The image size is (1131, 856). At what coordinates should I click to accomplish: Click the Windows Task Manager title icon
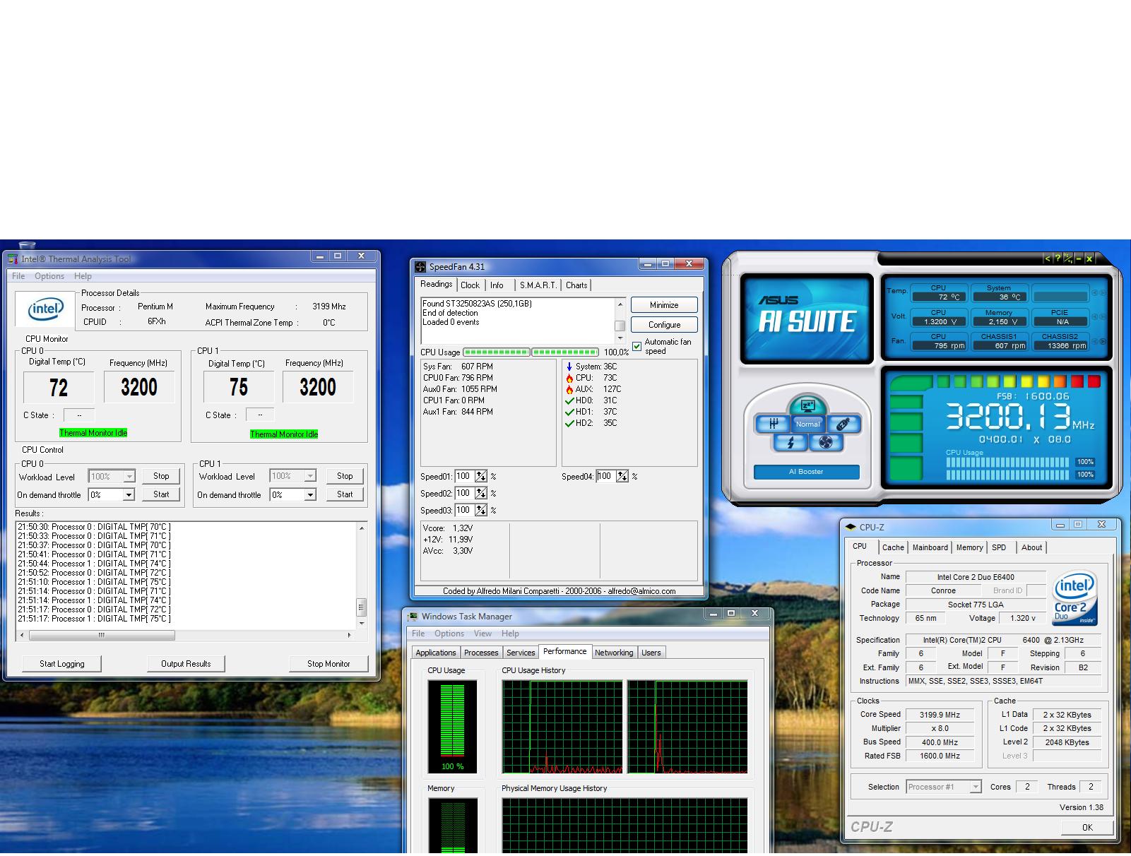[x=413, y=617]
